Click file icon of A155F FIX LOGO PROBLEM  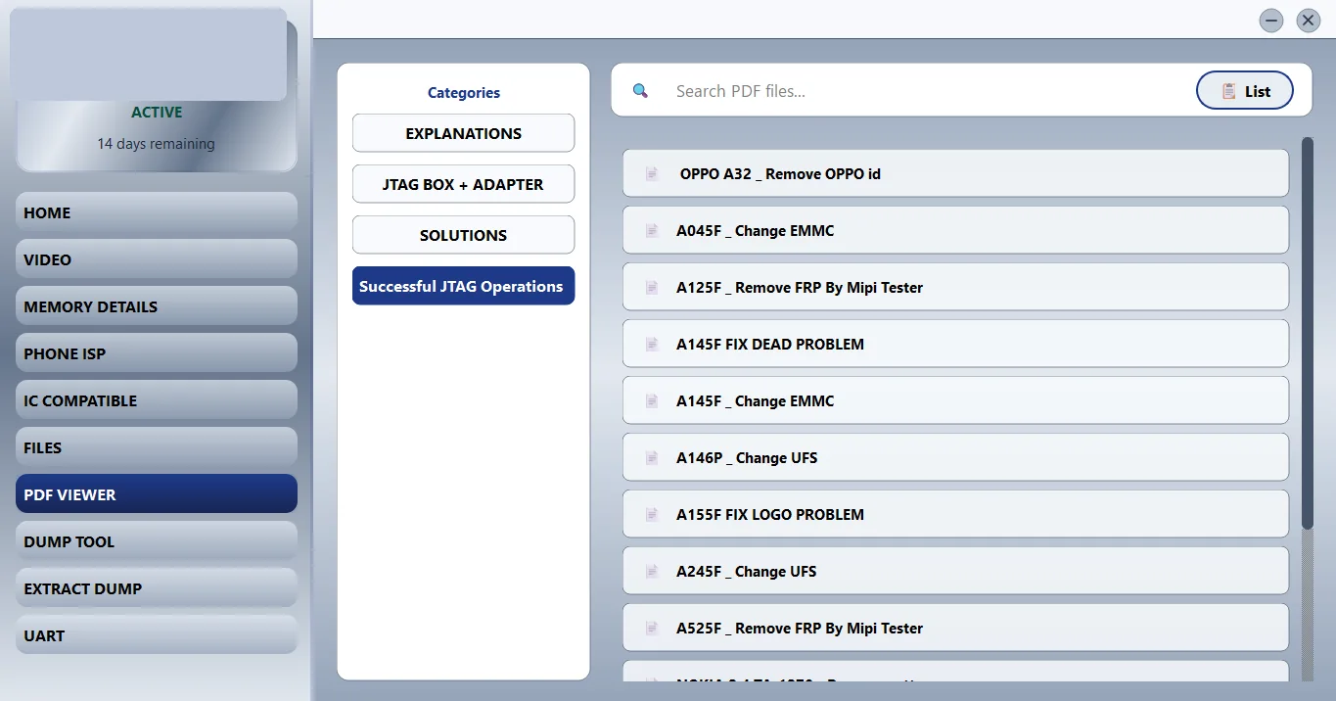(652, 514)
